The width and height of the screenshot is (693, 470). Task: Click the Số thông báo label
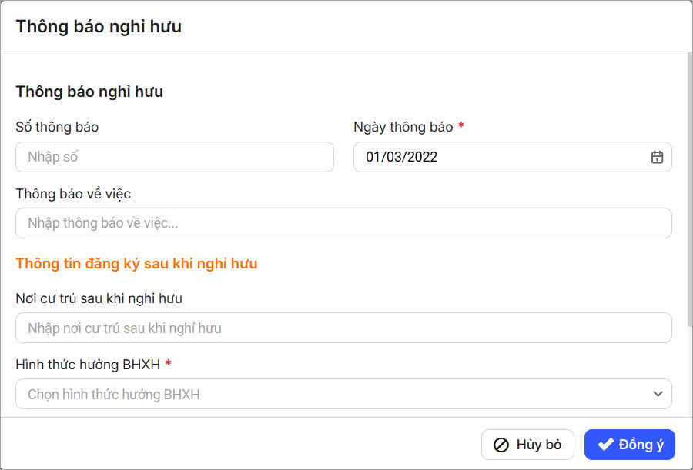tap(57, 127)
